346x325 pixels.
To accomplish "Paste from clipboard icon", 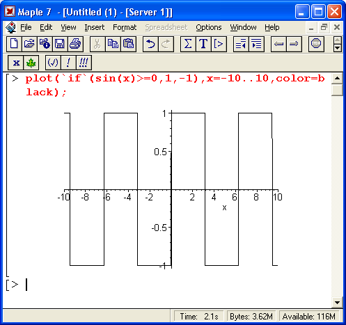I will 128,44.
